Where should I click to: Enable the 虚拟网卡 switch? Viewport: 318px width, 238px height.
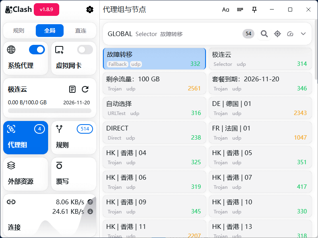click(83, 50)
